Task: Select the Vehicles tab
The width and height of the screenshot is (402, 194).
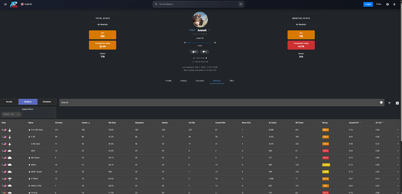Action: (217, 81)
